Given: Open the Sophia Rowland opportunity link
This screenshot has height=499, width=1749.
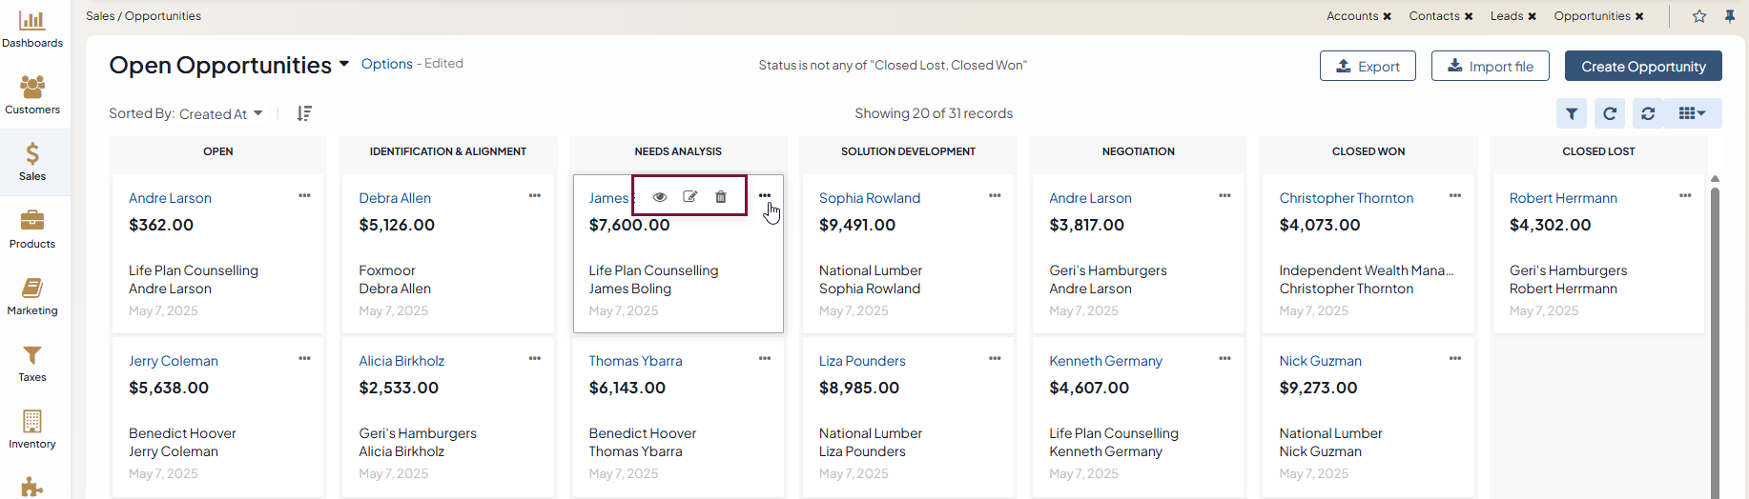Looking at the screenshot, I should (869, 198).
